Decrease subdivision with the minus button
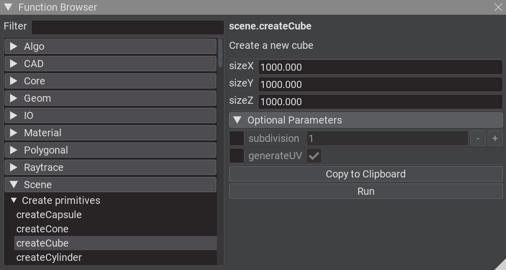This screenshot has width=506, height=270. [477, 138]
